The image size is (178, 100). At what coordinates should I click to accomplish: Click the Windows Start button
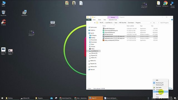tap(2, 98)
